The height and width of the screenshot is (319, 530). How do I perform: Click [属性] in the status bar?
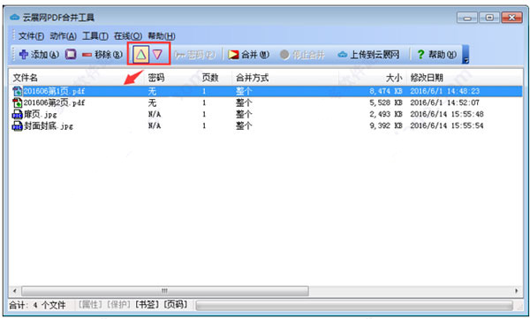pos(90,305)
